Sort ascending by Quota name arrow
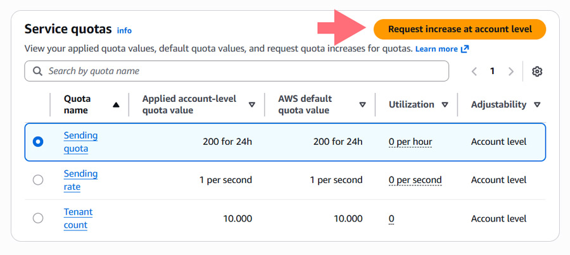This screenshot has width=570, height=255. tap(116, 105)
